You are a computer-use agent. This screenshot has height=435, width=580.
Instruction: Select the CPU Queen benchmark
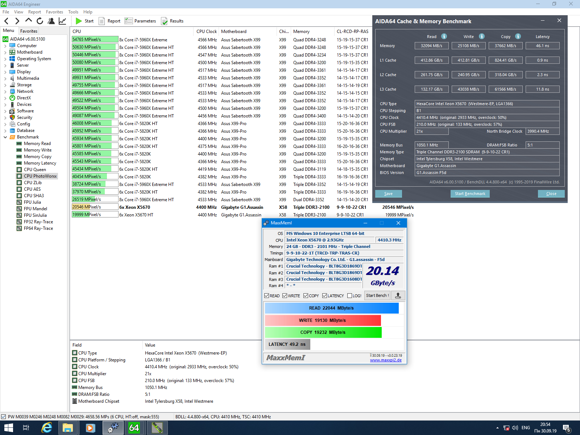tap(35, 170)
